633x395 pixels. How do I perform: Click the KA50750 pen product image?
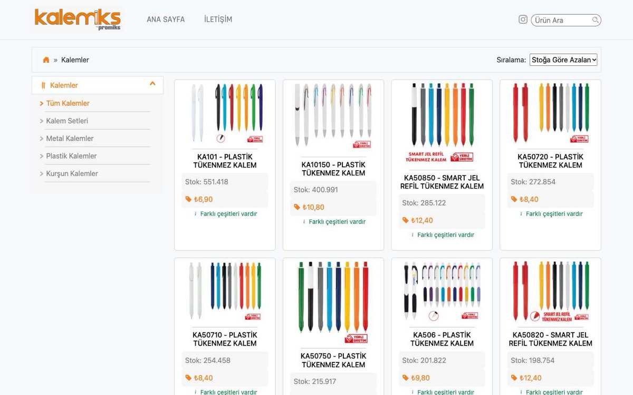point(333,302)
